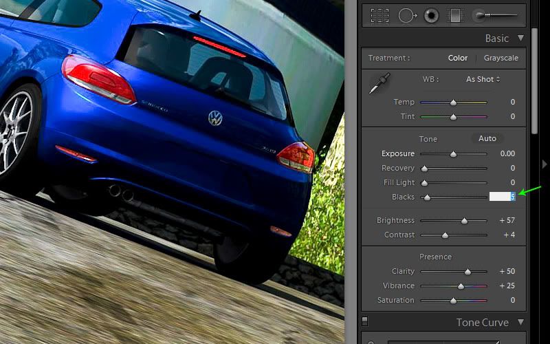Collapse the Basic panel triangle
The height and width of the screenshot is (344, 550).
[x=520, y=38]
